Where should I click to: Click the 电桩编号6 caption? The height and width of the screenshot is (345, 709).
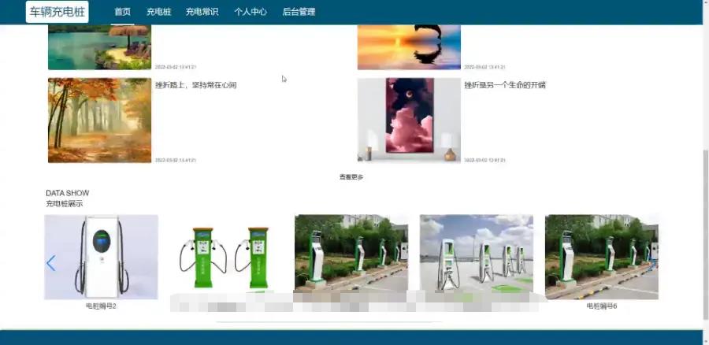[x=602, y=306]
